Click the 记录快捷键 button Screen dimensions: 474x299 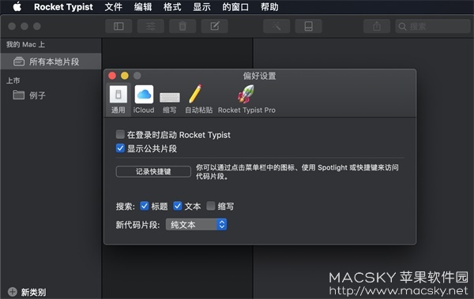coord(153,171)
